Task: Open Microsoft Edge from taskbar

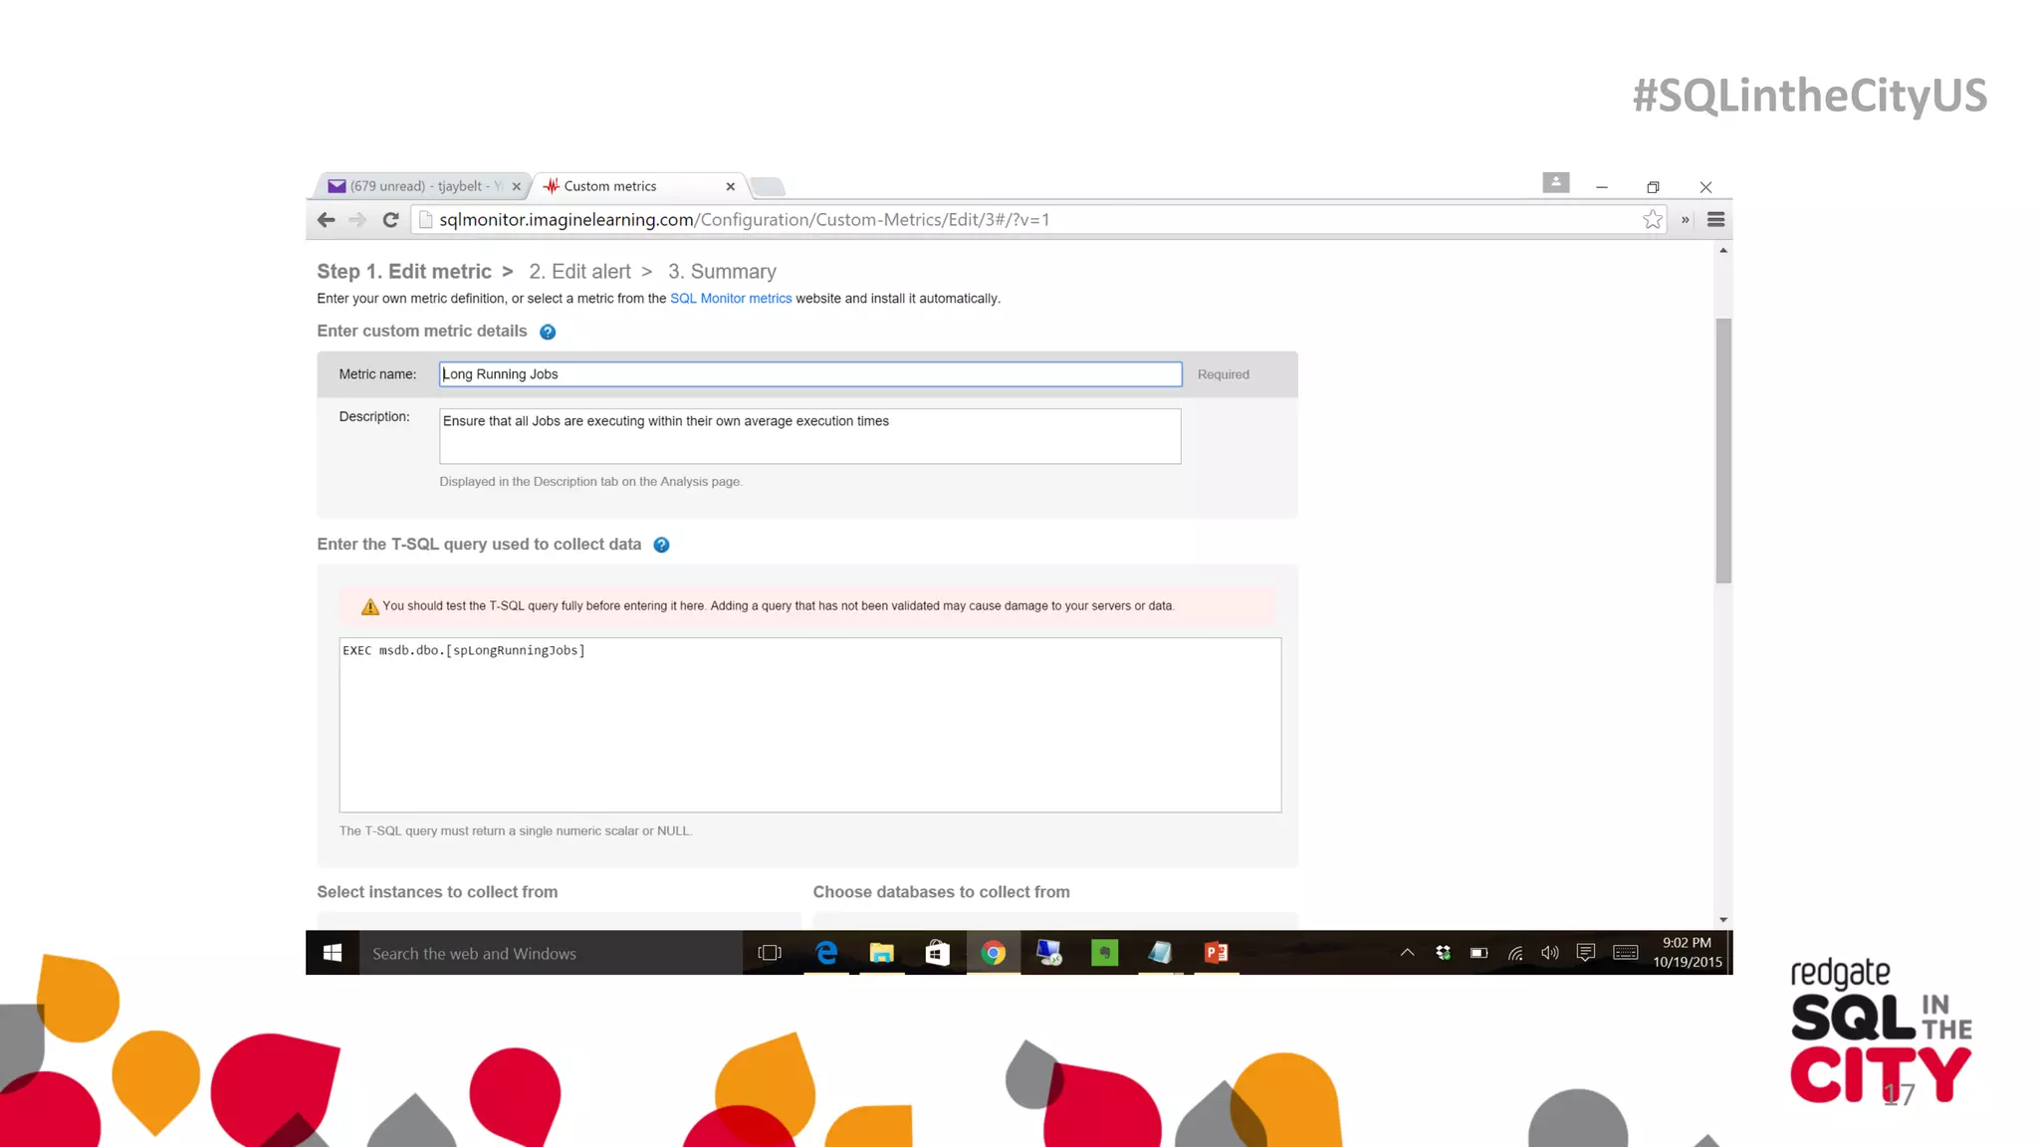Action: [x=826, y=953]
